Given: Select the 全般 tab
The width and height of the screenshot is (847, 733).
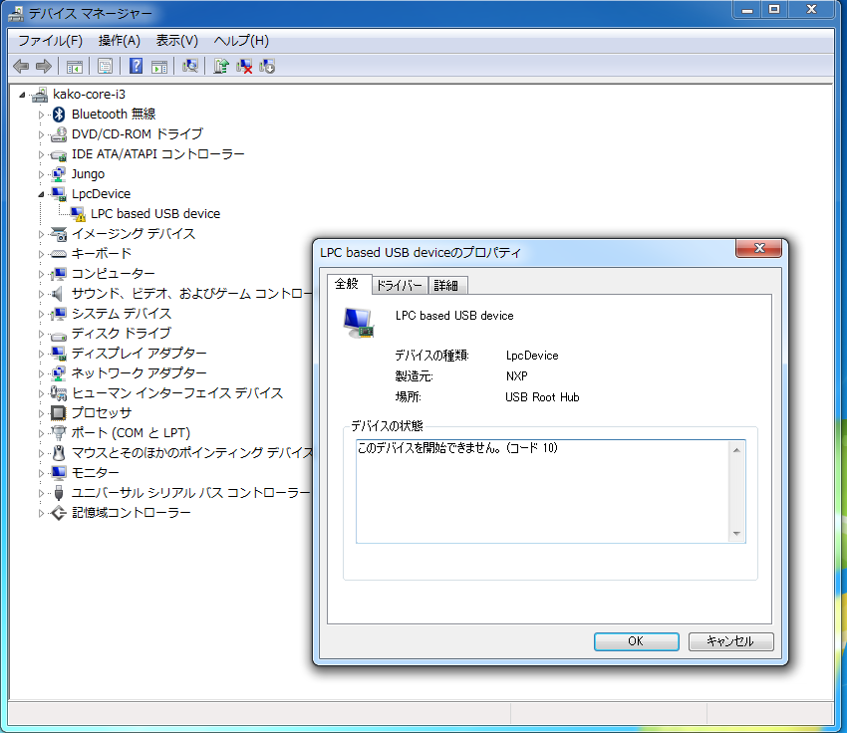Looking at the screenshot, I should pyautogui.click(x=348, y=284).
